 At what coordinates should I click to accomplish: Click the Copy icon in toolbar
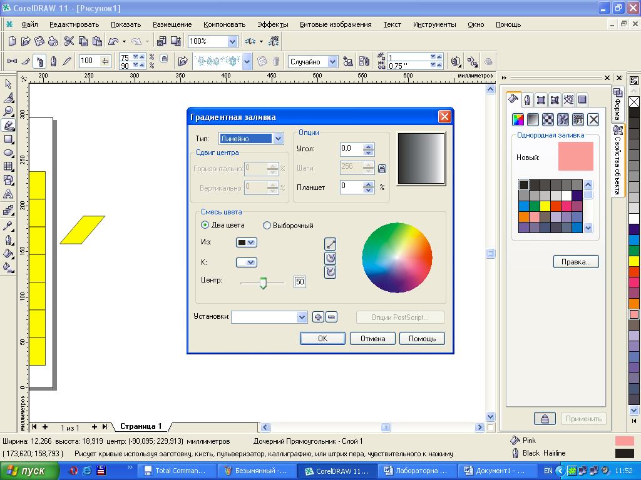coord(83,41)
